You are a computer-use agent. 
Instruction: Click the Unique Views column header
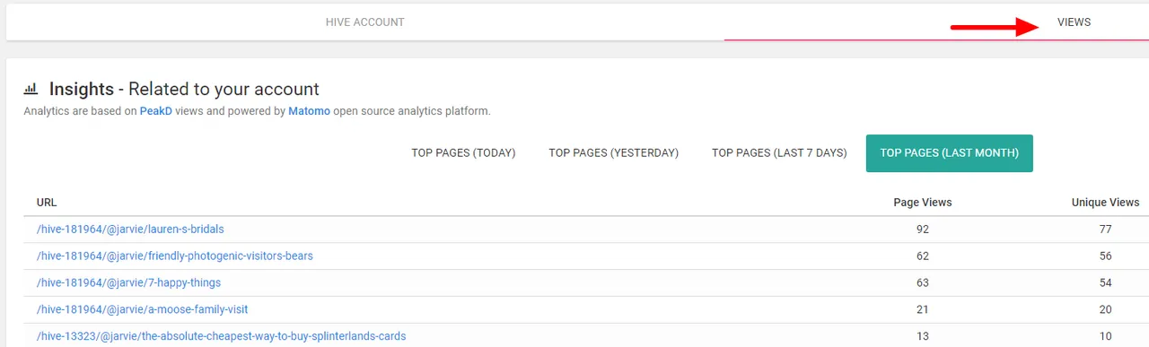(1105, 203)
